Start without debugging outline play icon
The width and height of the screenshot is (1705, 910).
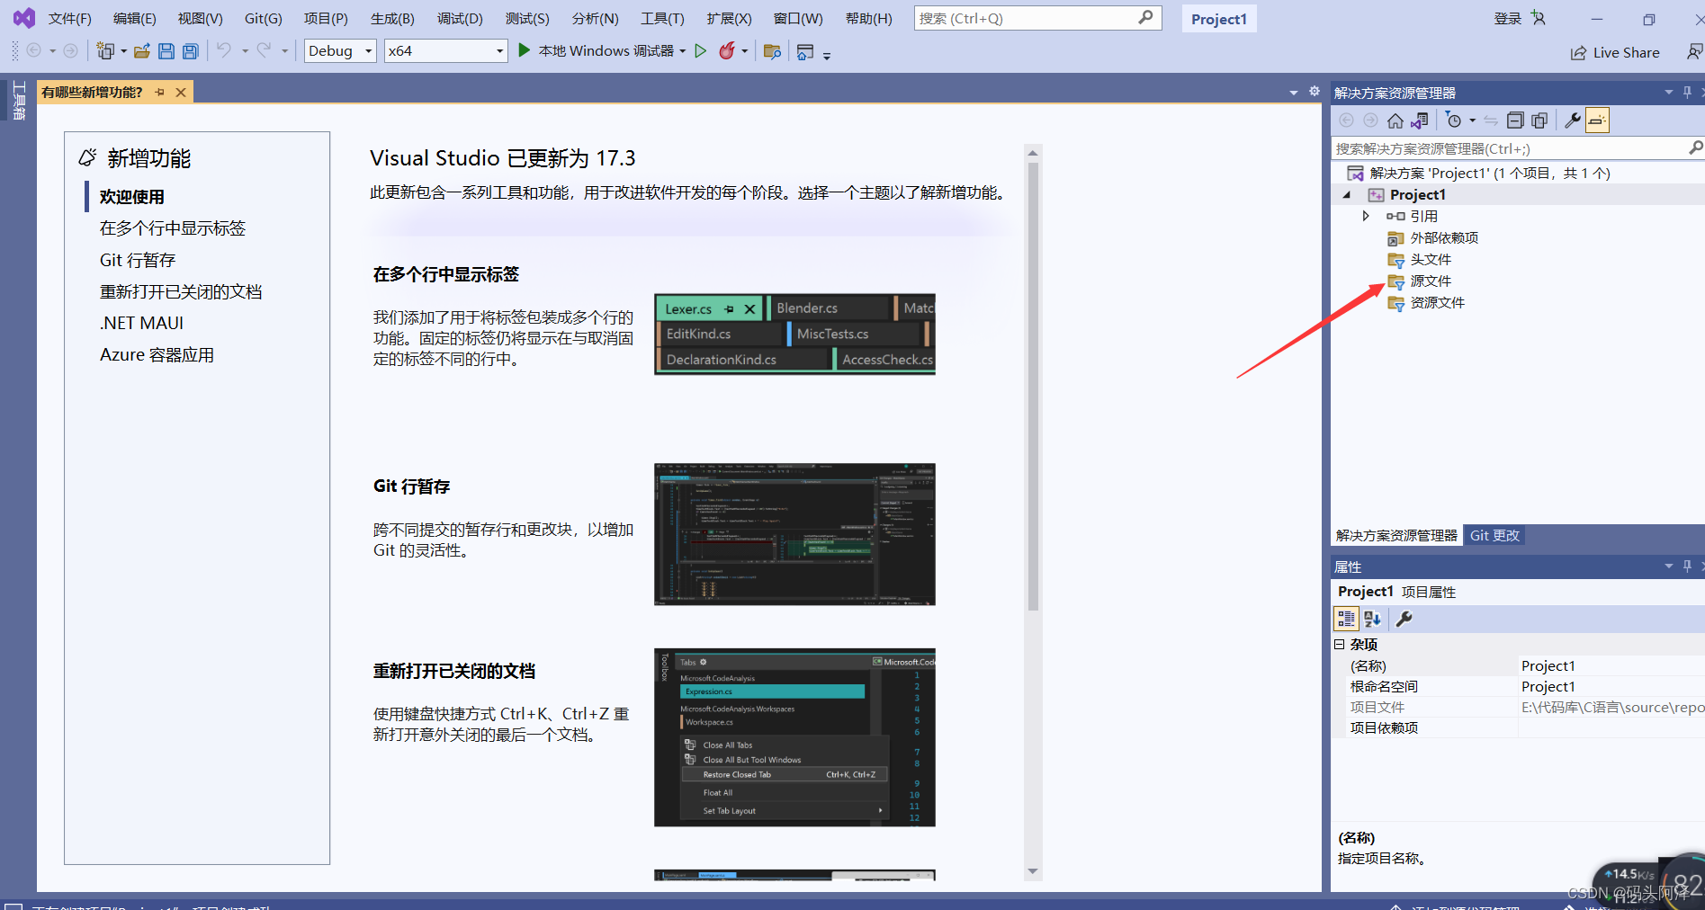pyautogui.click(x=701, y=51)
